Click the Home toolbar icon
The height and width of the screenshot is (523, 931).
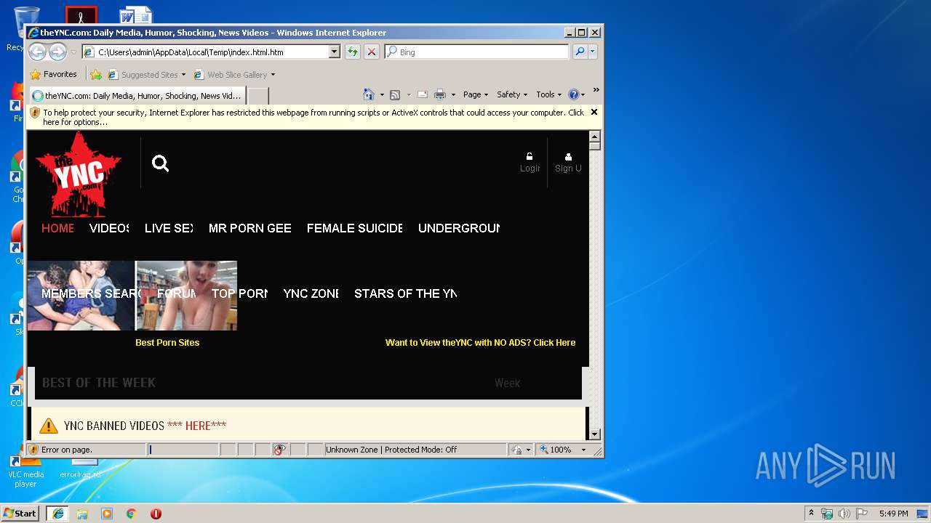369,94
